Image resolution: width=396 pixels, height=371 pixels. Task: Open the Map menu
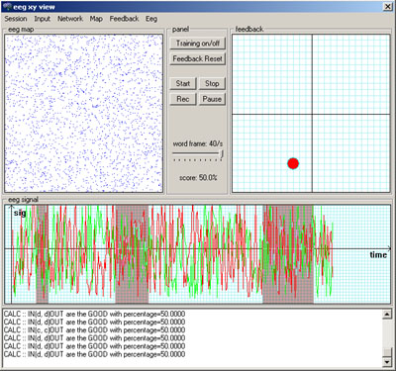96,19
